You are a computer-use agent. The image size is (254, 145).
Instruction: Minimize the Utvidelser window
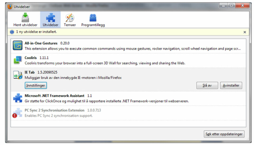(x=224, y=6)
